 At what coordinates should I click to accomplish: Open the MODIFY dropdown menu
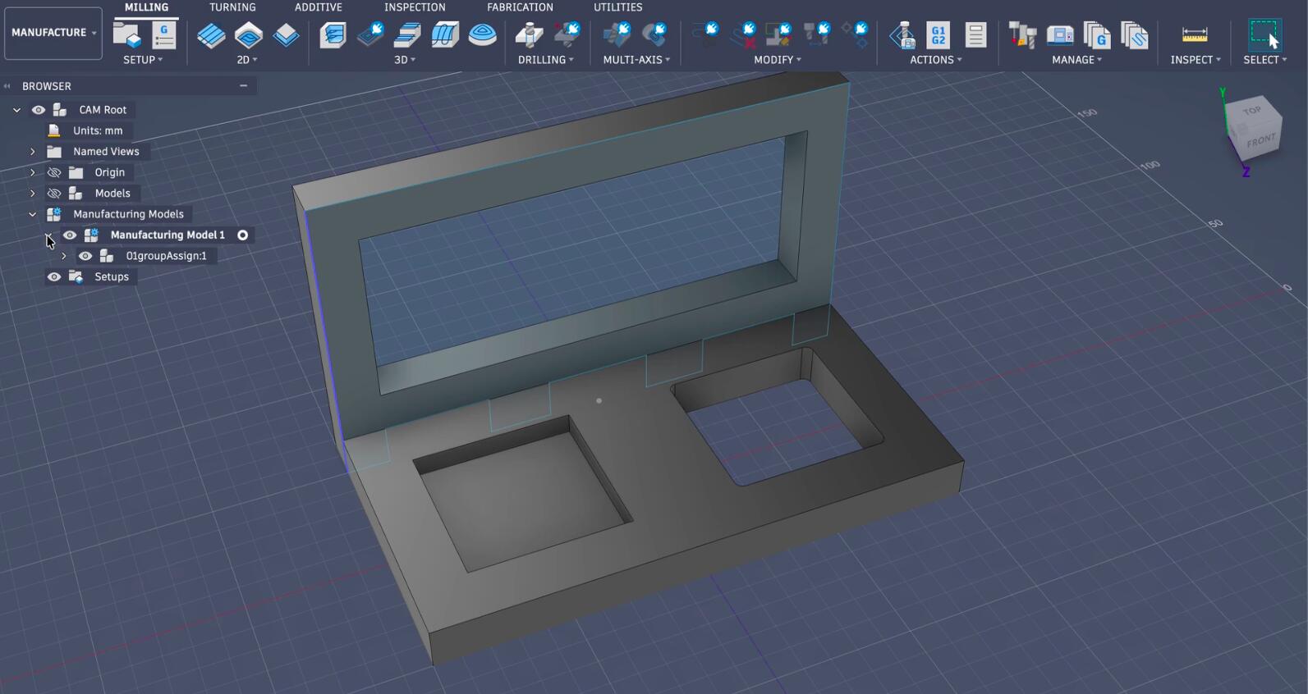778,60
